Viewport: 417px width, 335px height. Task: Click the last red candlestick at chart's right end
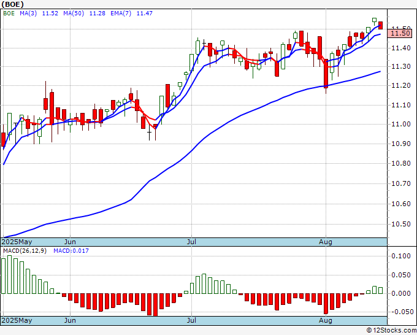[x=380, y=25]
